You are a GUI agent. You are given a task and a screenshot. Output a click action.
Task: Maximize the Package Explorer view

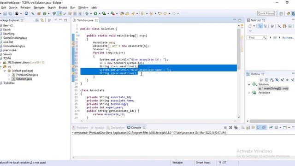65,20
